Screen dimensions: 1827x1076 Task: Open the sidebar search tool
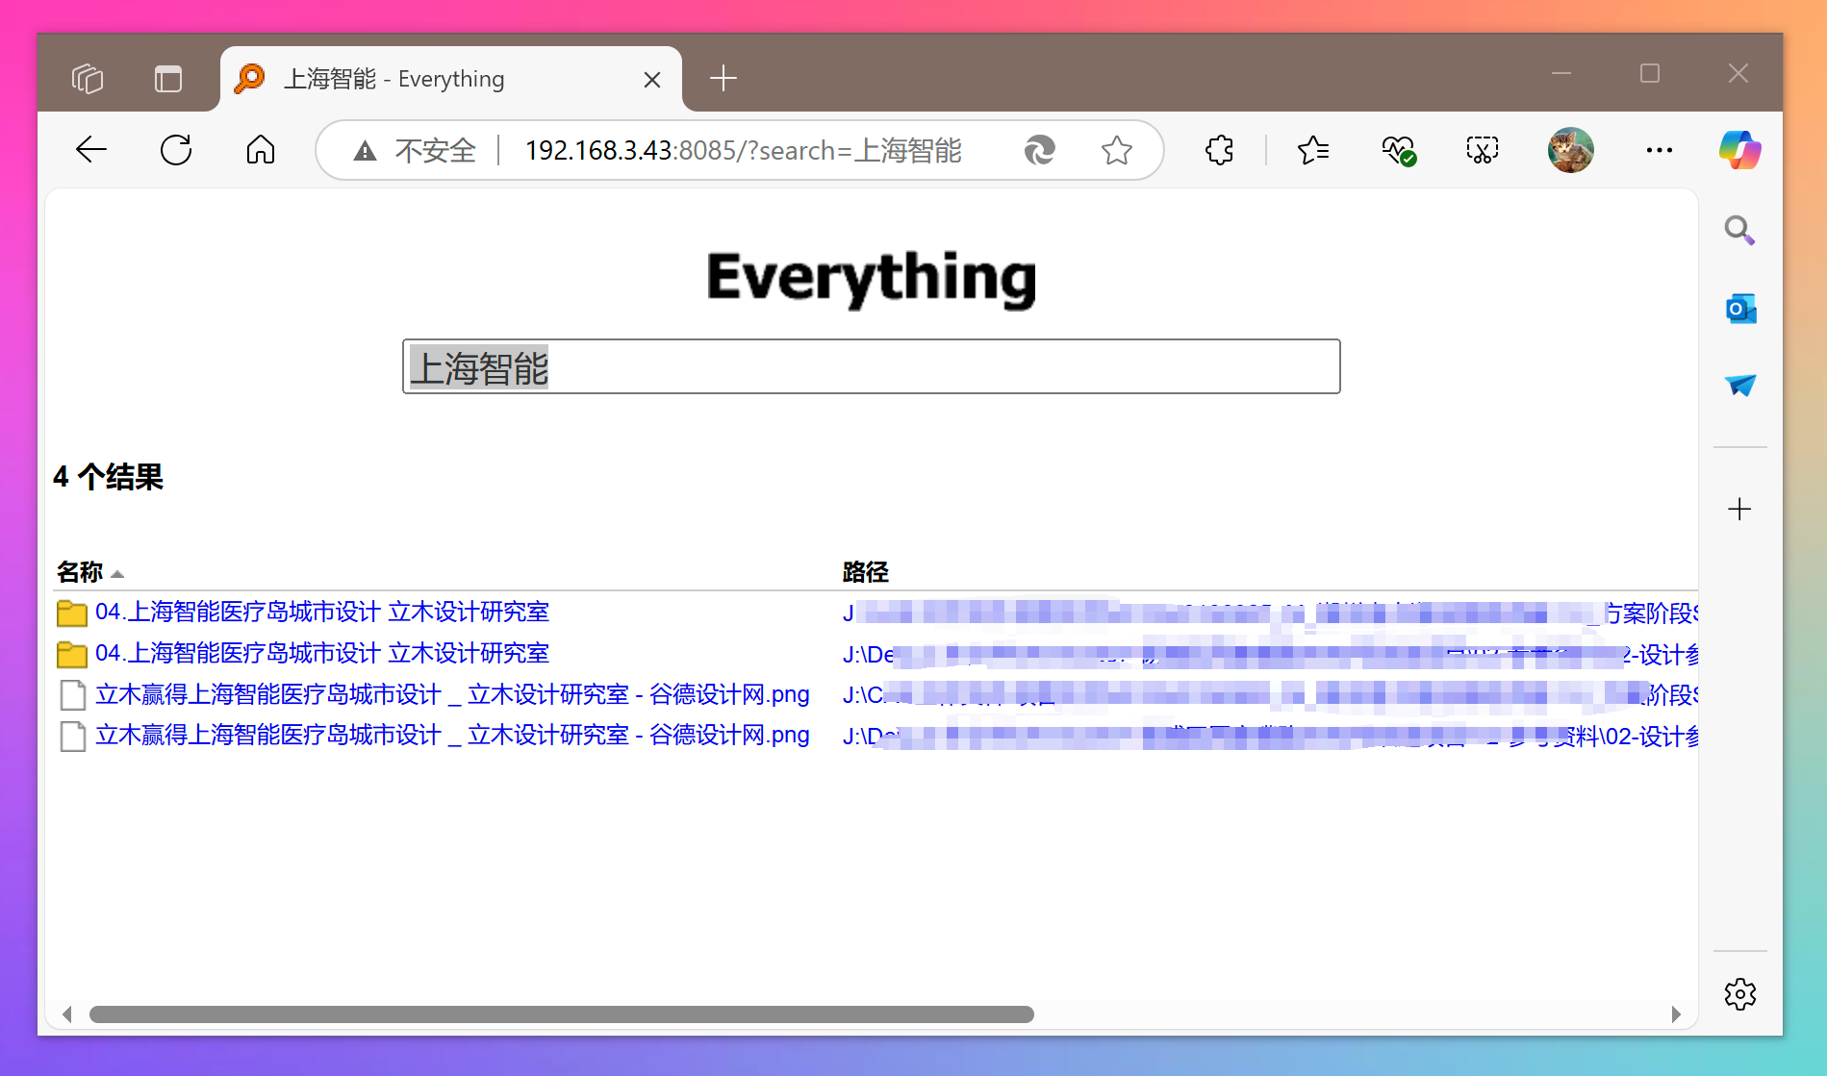click(1739, 231)
